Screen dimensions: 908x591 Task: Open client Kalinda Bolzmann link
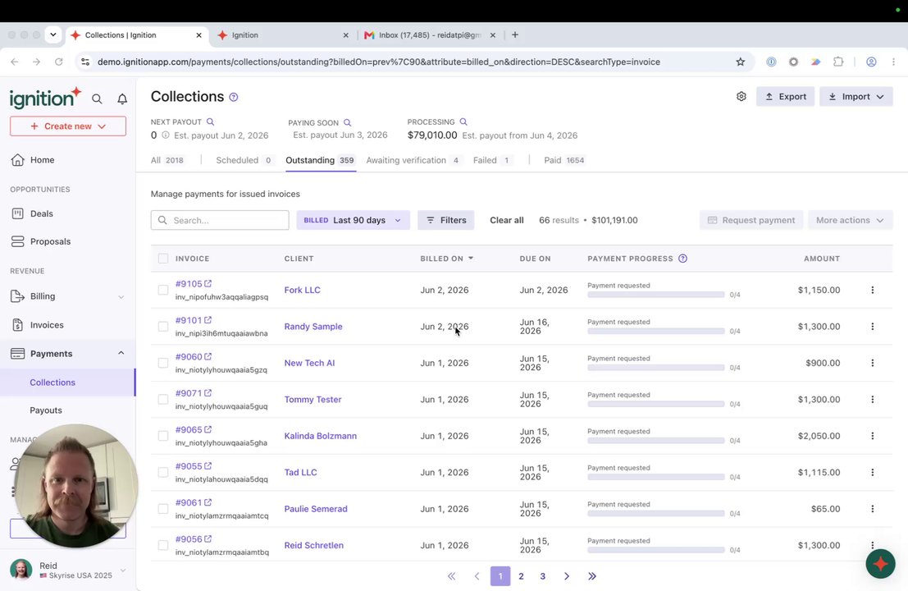(x=320, y=436)
